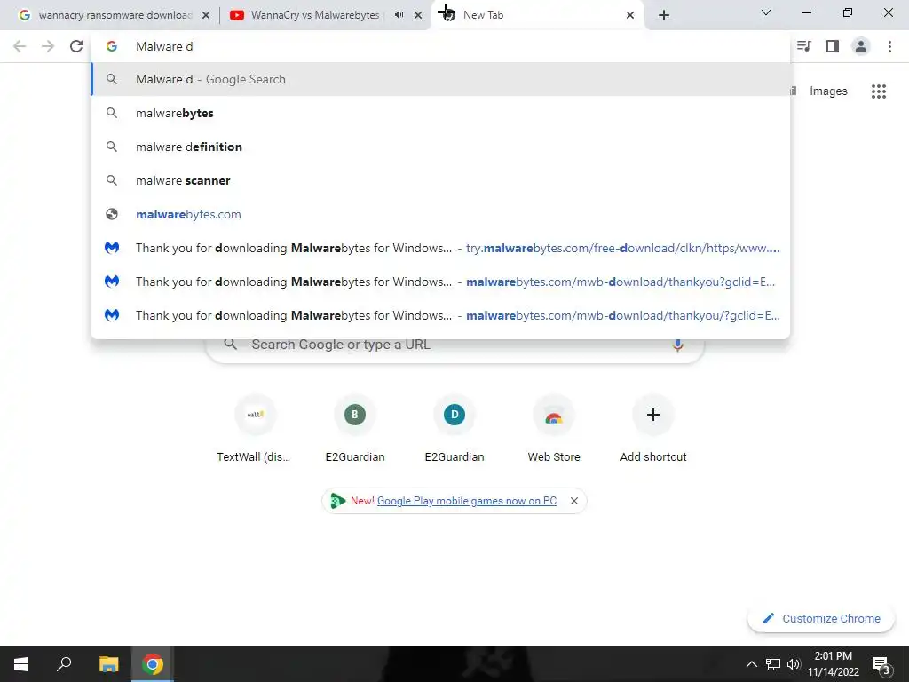The height and width of the screenshot is (682, 909).
Task: Show hidden system tray icons
Action: (751, 664)
